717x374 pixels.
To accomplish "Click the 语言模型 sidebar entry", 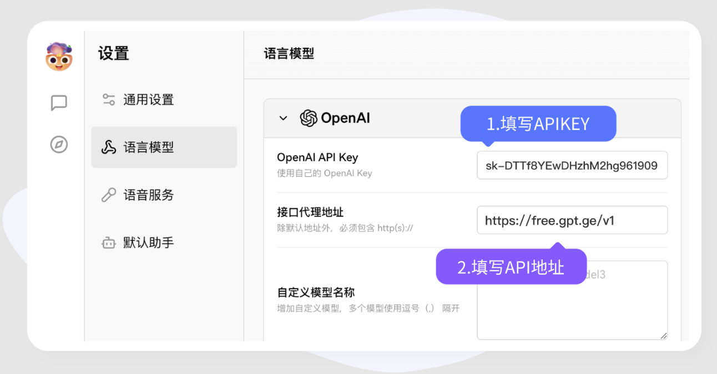I will 148,147.
